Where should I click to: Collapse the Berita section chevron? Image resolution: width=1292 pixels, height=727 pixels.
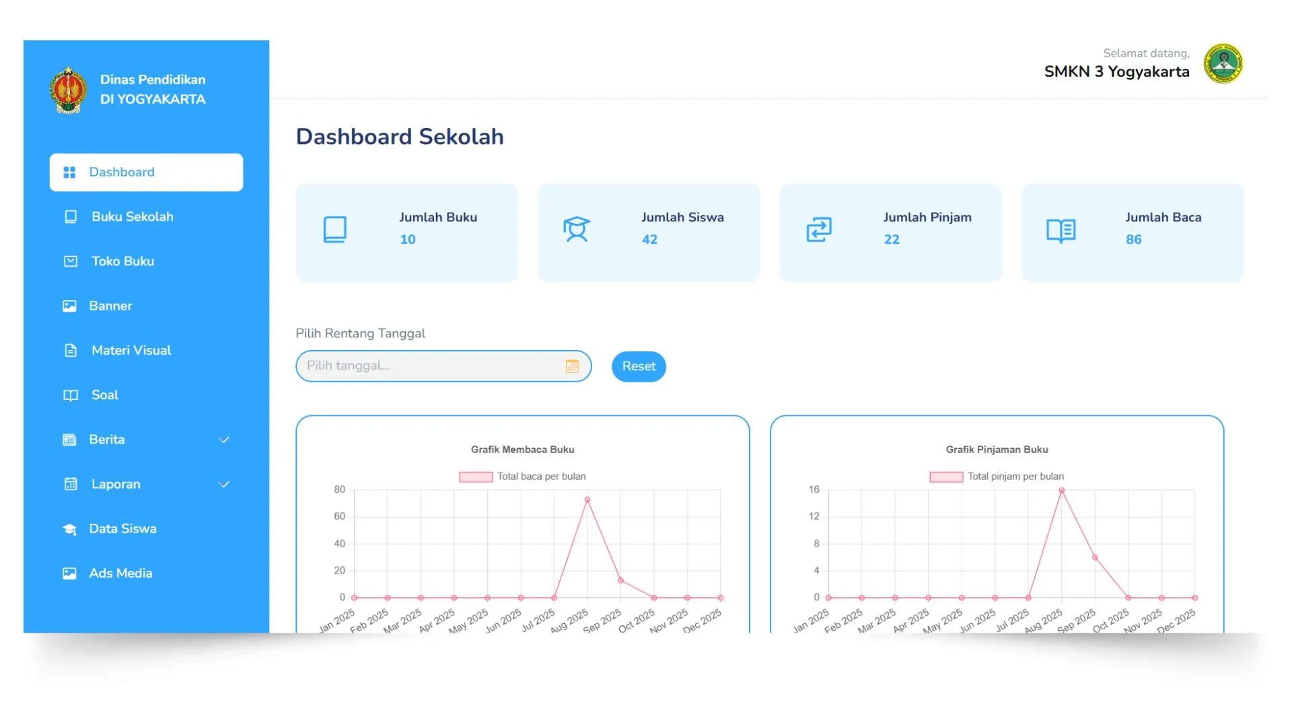(x=223, y=440)
